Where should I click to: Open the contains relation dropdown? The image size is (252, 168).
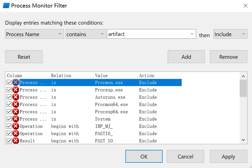pyautogui.click(x=86, y=34)
